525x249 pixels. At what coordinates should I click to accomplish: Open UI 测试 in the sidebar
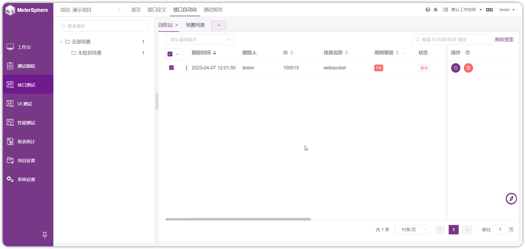(x=28, y=104)
